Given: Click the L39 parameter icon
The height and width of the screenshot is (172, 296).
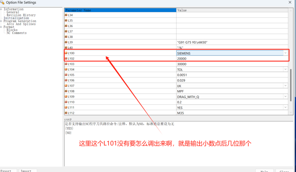Looking at the screenshot, I should point(66,42).
